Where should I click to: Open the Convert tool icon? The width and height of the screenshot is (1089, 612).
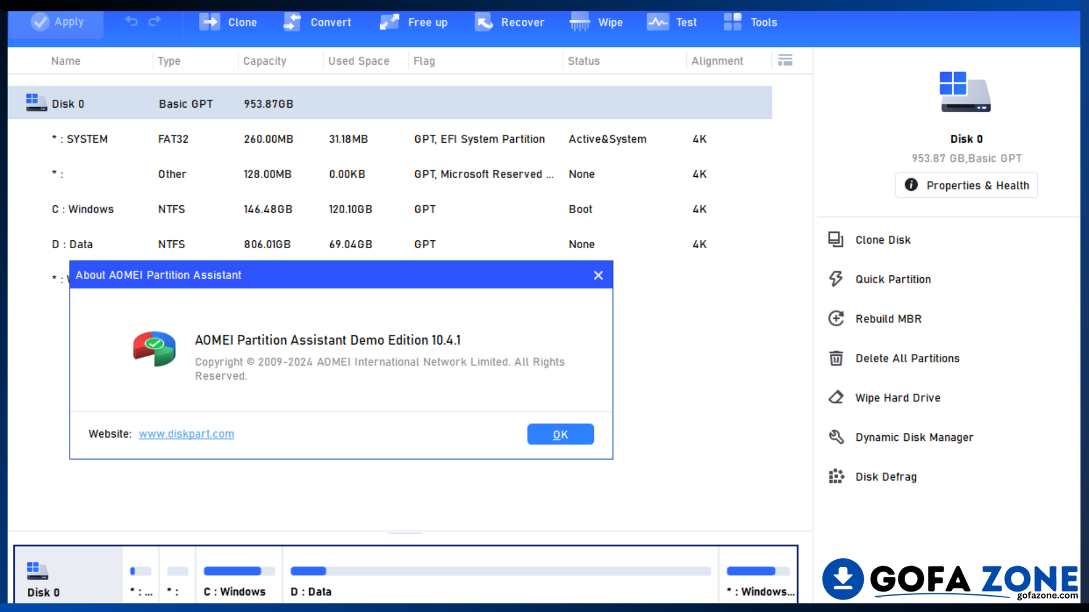pyautogui.click(x=292, y=22)
